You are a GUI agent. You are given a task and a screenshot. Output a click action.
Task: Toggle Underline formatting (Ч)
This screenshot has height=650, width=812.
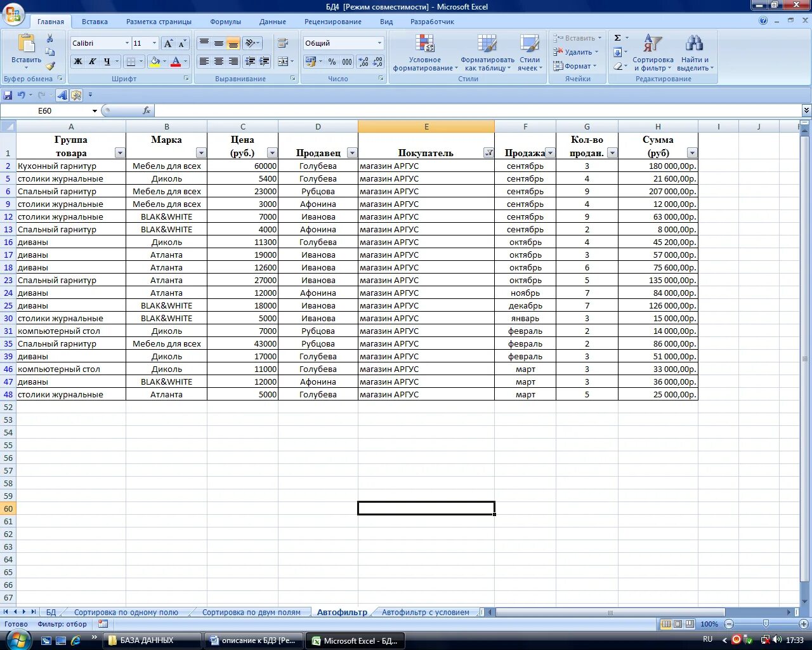pyautogui.click(x=107, y=62)
